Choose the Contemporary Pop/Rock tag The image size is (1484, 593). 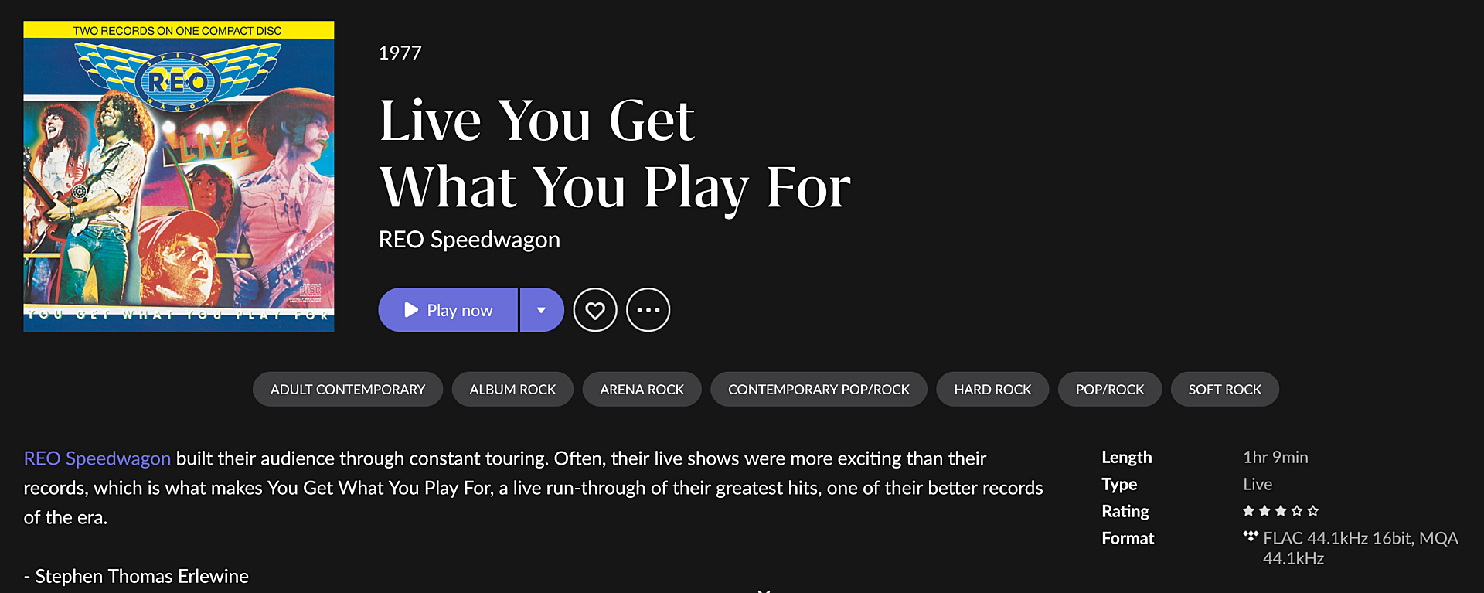(x=819, y=389)
